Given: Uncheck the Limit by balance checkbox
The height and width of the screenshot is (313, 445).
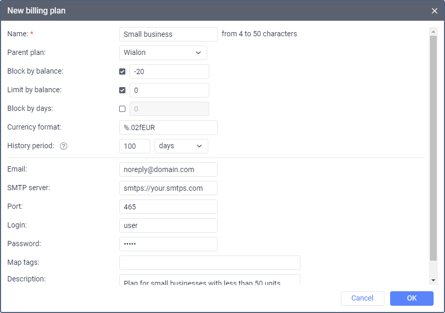Looking at the screenshot, I should (x=122, y=90).
